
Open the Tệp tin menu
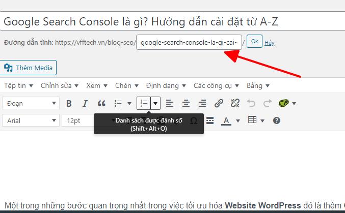[18, 85]
